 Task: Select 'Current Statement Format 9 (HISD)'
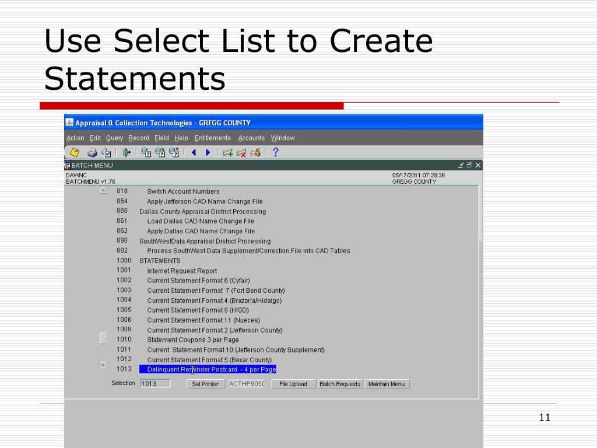pos(198,310)
